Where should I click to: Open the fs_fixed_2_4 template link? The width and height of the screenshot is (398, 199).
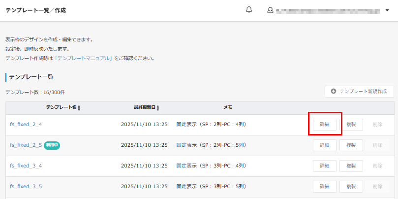point(26,125)
